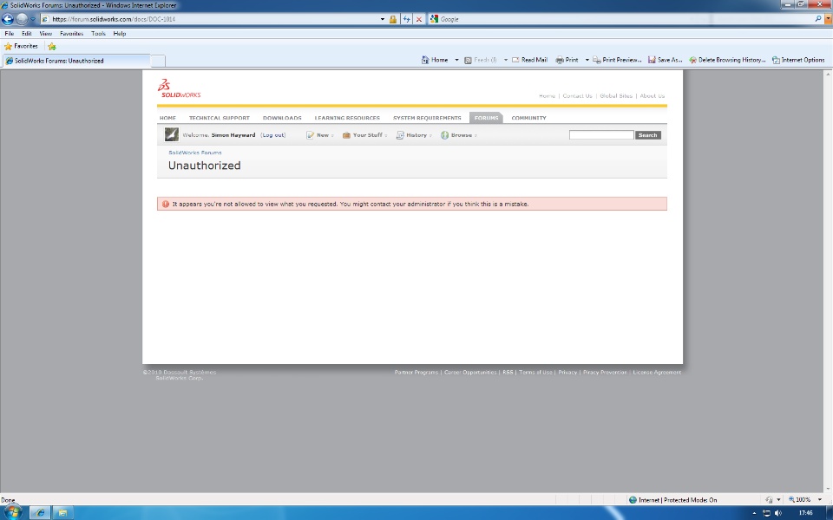This screenshot has height=520, width=833.
Task: Open a new blank browser tab
Action: pos(158,61)
